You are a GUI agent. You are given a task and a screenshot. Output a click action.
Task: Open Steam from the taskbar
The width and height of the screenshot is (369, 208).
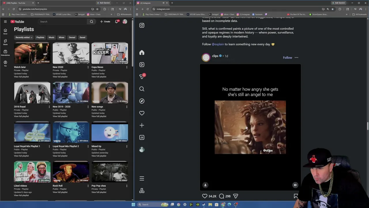click(204, 205)
